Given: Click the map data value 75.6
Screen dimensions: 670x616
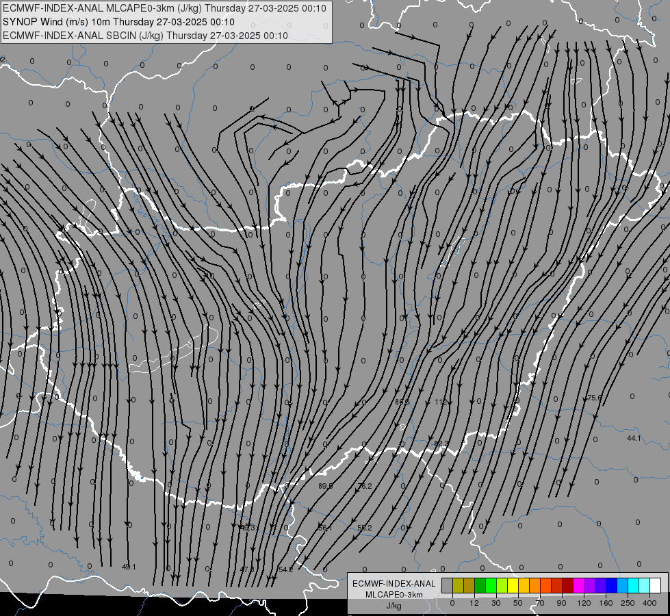Looking at the screenshot, I should coord(594,398).
